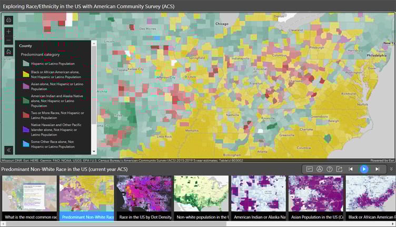The width and height of the screenshot is (396, 227).
Task: Go to the previous slide
Action: pos(351,169)
